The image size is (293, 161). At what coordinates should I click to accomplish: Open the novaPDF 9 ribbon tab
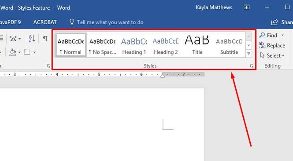10,22
